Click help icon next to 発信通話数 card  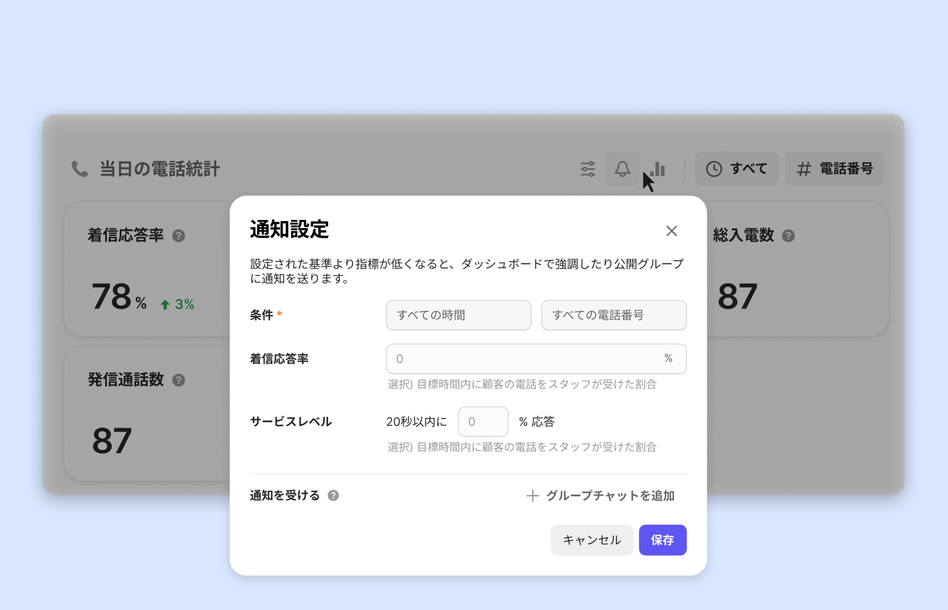pos(179,380)
